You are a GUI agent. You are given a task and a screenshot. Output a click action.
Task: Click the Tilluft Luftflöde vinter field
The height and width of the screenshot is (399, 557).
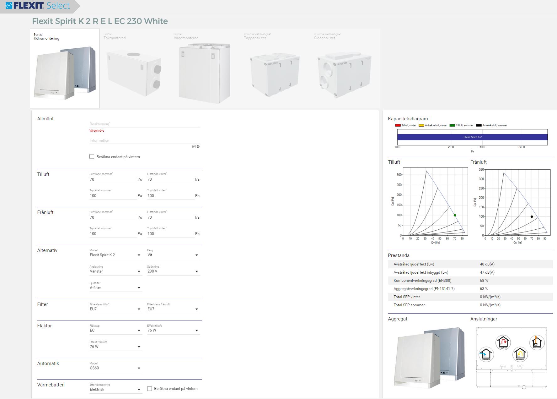coord(171,179)
